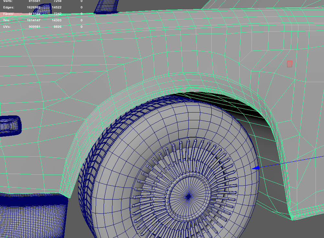This screenshot has width=324, height=238.
Task: Click the blue line extending to right
Action: click(x=291, y=162)
